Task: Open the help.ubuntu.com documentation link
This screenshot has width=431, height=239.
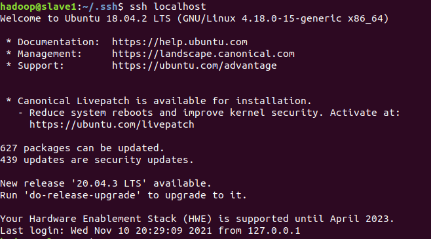Action: [179, 42]
